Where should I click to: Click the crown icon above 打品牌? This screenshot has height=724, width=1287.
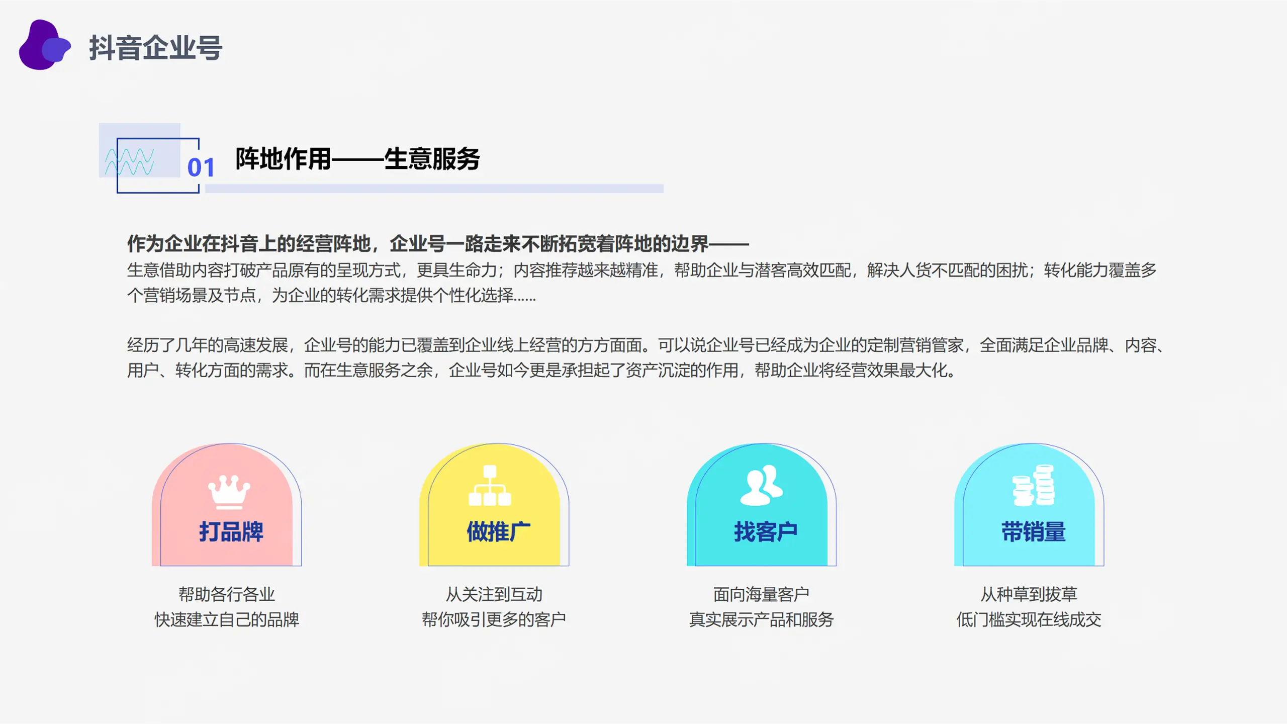(x=229, y=492)
